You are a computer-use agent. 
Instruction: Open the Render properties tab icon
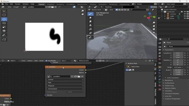[x=160, y=47]
